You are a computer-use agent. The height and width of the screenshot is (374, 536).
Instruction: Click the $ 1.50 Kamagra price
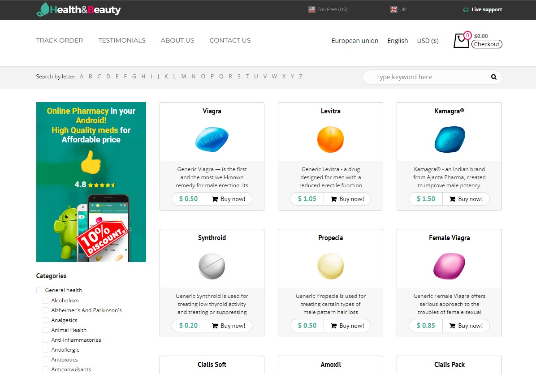click(x=426, y=199)
